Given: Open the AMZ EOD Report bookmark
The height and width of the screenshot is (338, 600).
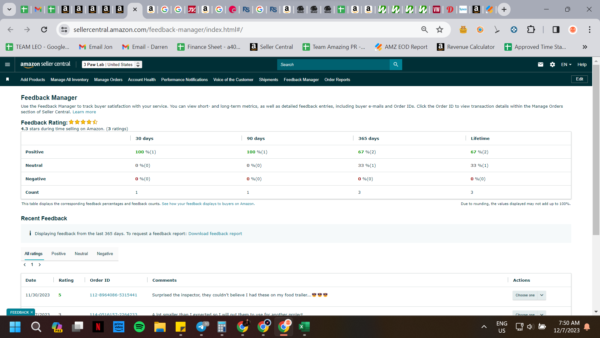Looking at the screenshot, I should [401, 47].
